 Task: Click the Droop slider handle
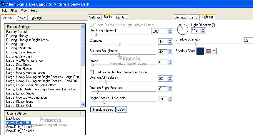[92, 65]
